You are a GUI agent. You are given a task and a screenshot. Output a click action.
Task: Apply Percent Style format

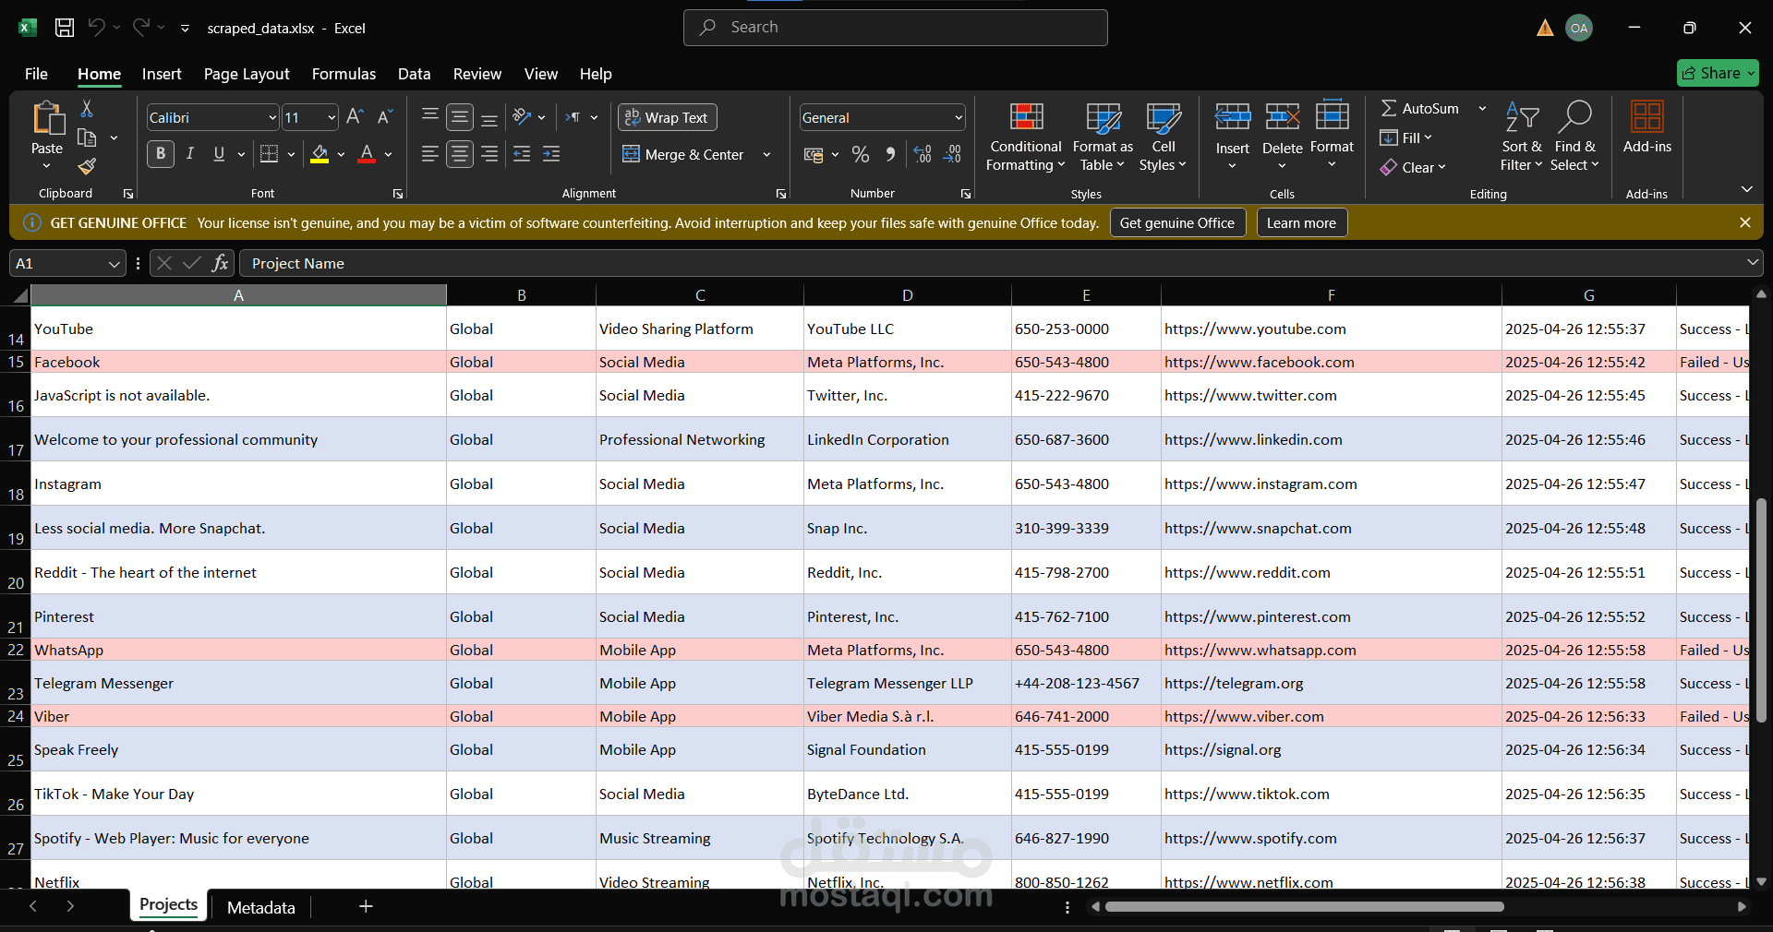[861, 154]
